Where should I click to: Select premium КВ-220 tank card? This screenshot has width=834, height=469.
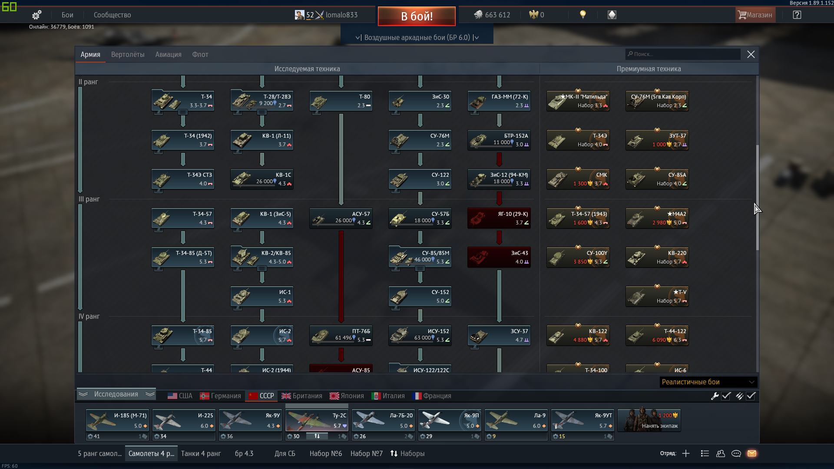coord(657,257)
